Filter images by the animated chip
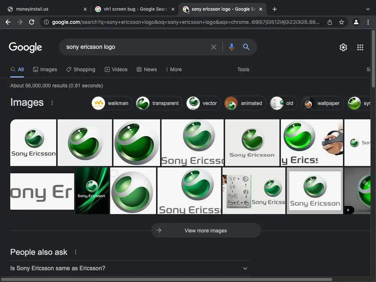Screen dimensions: 376x282 tap(245, 103)
